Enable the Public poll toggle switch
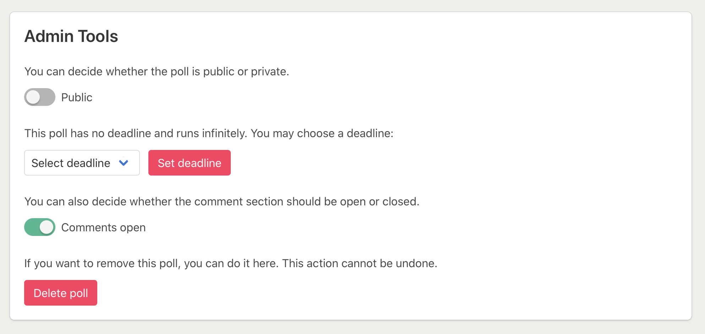Image resolution: width=705 pixels, height=334 pixels. click(39, 97)
